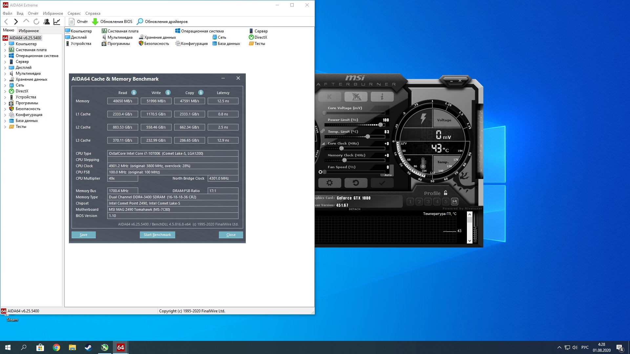This screenshot has height=354, width=630.
Task: Open the Отчёт report toolbar button
Action: [78, 22]
